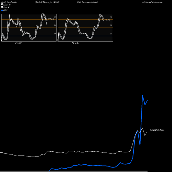Click the 'Daily Stochastics' title text

[9, 2]
